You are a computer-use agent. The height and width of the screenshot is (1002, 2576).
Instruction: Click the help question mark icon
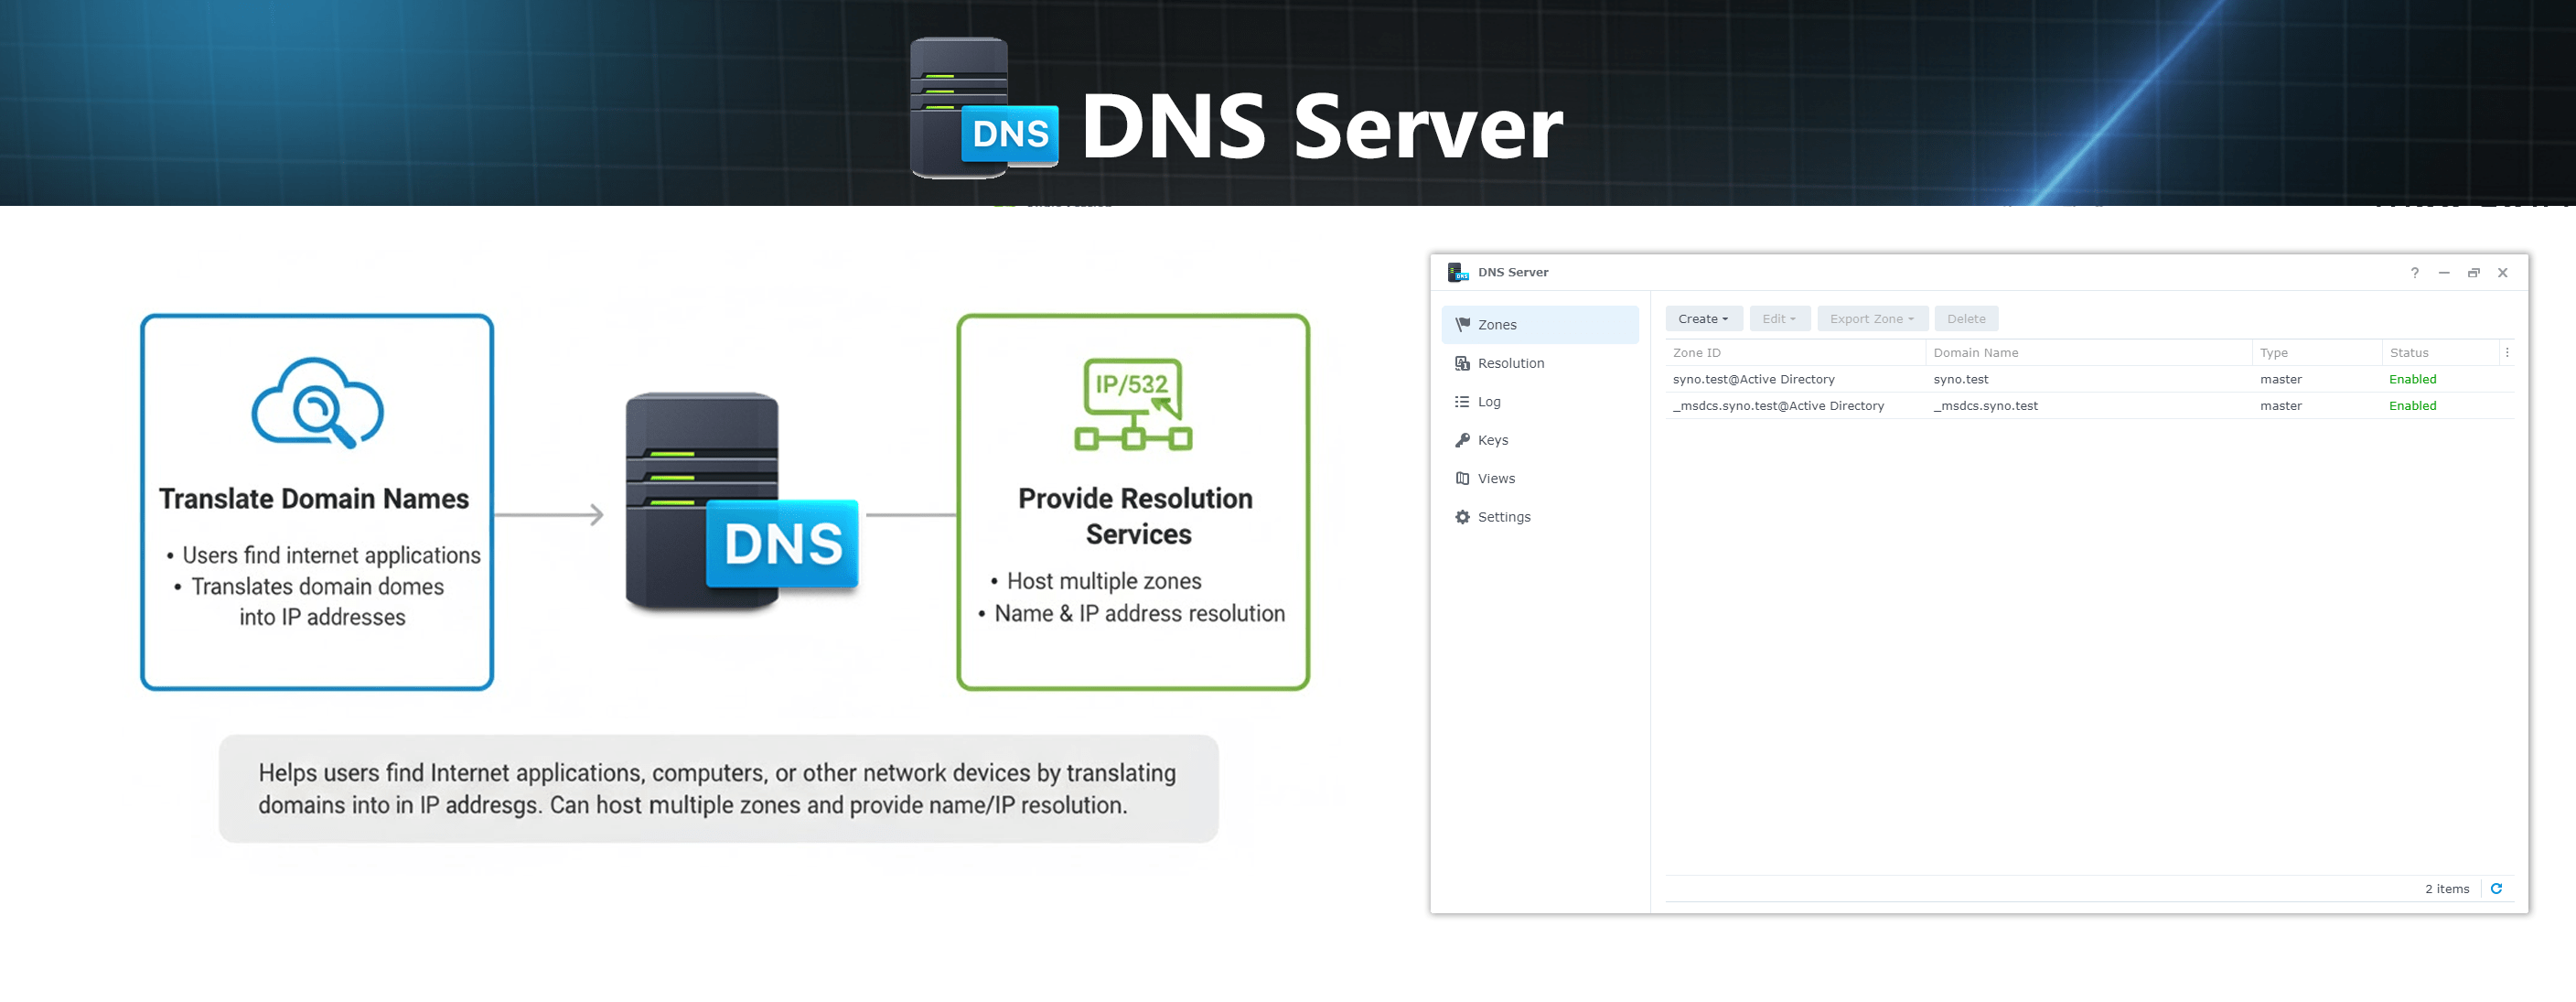pyautogui.click(x=2414, y=272)
